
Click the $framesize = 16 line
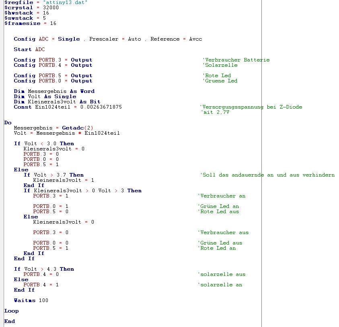(x=30, y=23)
